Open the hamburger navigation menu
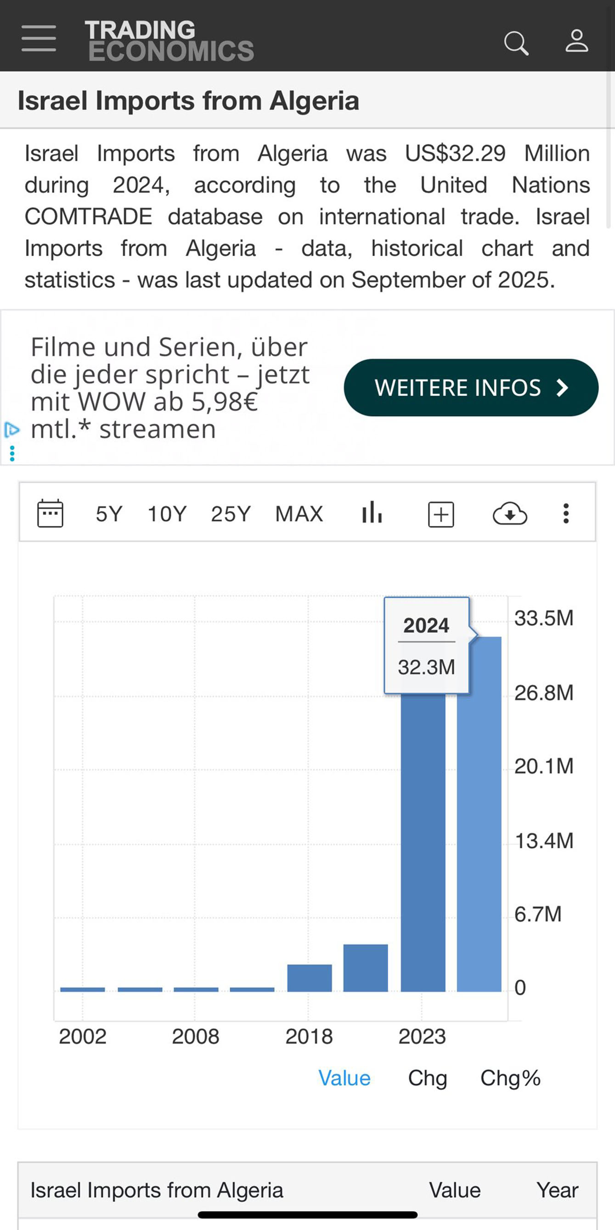The width and height of the screenshot is (615, 1230). point(39,39)
